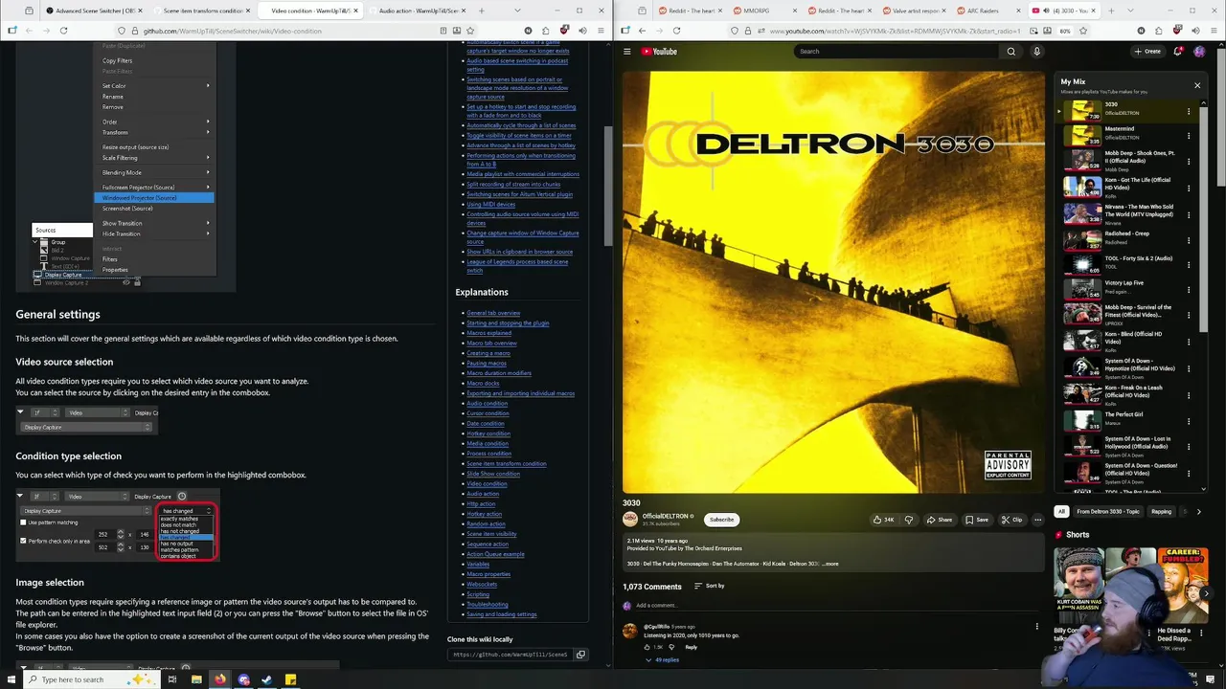This screenshot has width=1226, height=689.
Task: Open more actions ellipsis under video
Action: [1040, 520]
